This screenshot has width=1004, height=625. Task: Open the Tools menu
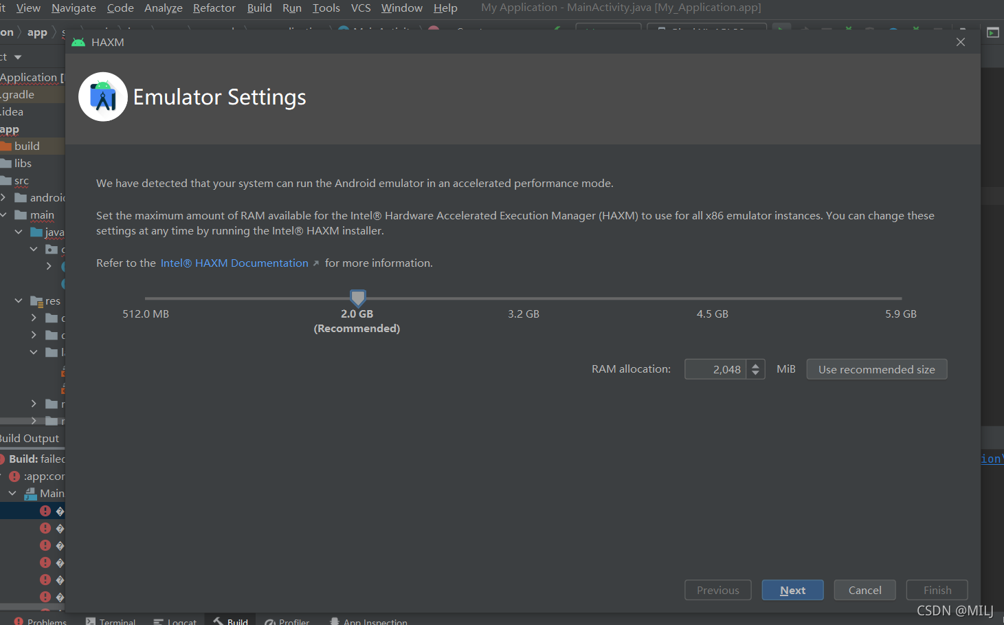click(326, 8)
